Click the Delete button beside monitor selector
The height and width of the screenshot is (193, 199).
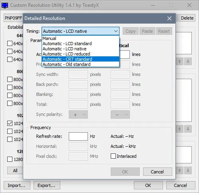187,18
